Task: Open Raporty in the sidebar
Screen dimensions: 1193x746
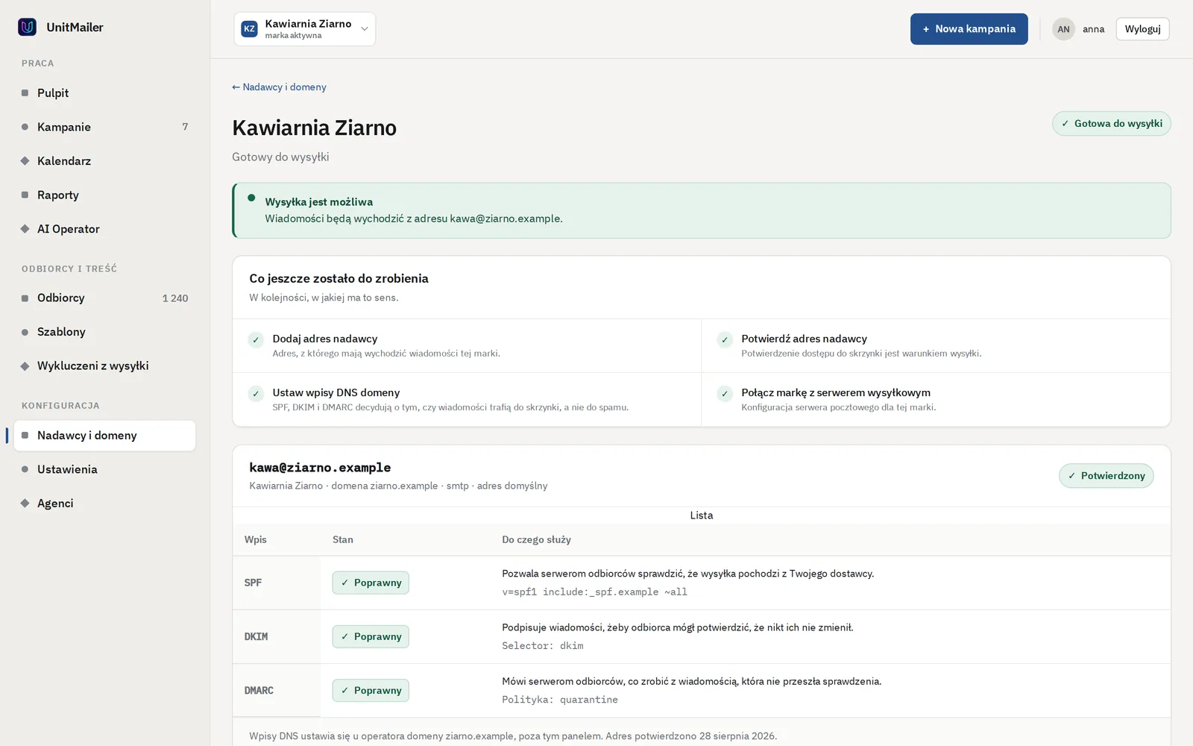Action: tap(104, 195)
